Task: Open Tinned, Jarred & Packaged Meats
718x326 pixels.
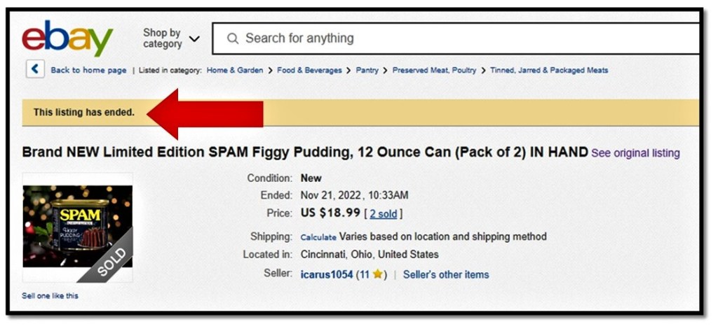Action: [549, 70]
